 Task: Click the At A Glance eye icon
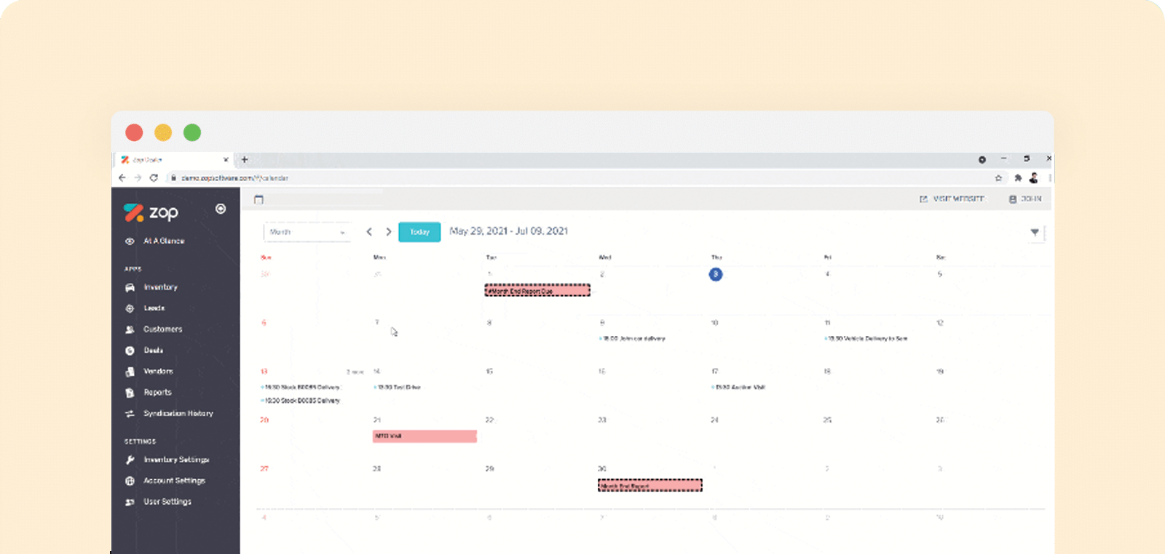[x=130, y=241]
